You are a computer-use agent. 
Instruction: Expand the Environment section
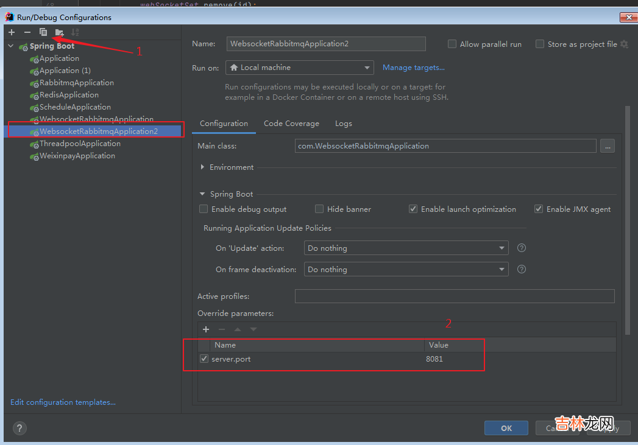[x=203, y=167]
